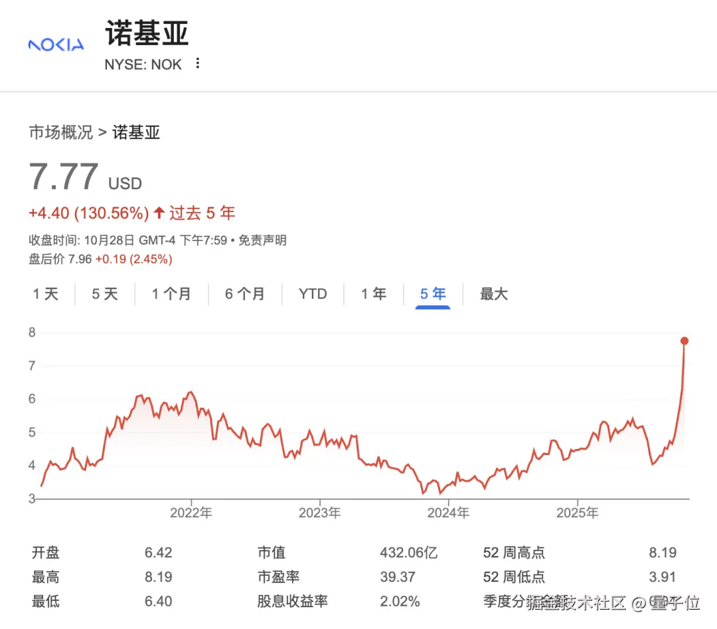Select the 5 天 time range tab
The image size is (717, 629).
105,294
